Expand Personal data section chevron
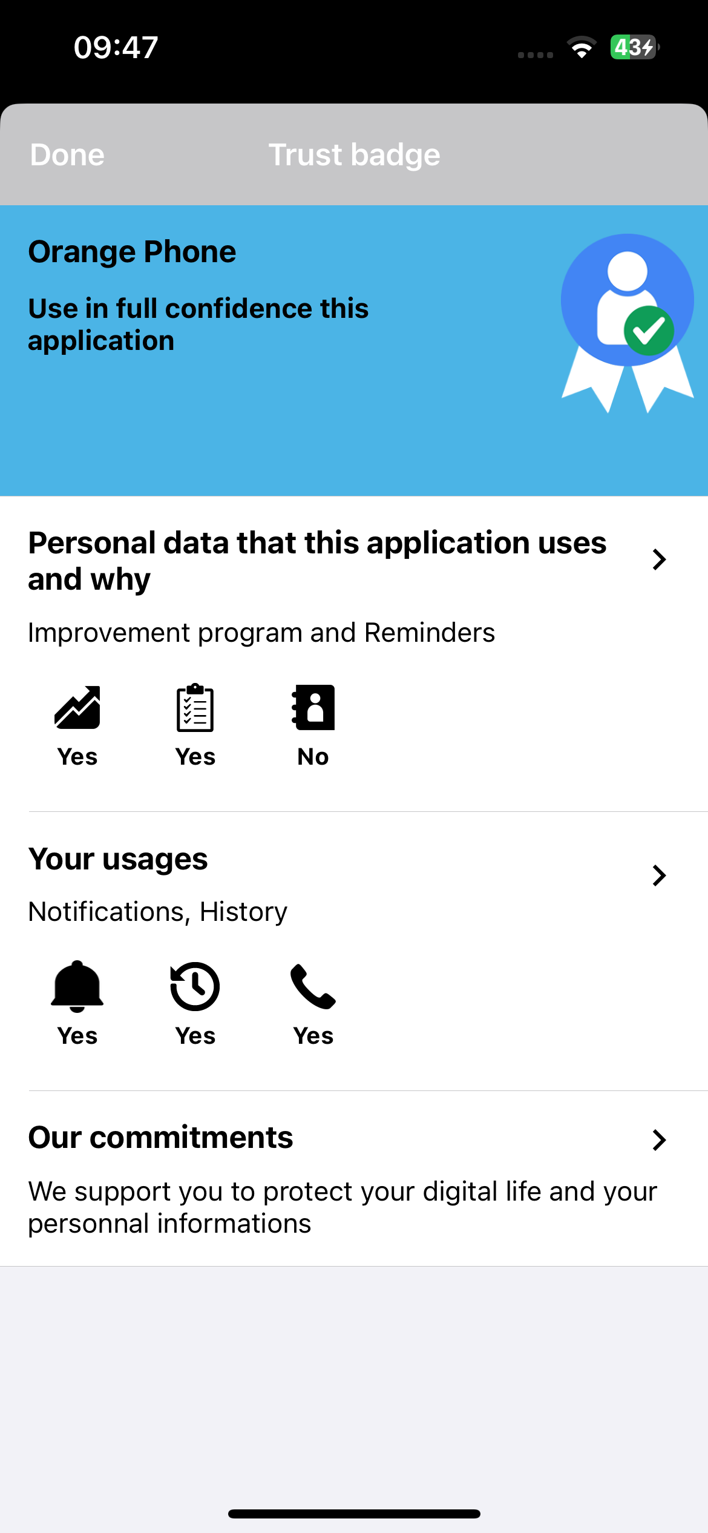Image resolution: width=708 pixels, height=1533 pixels. point(659,559)
